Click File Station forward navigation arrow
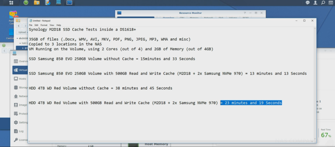Image resolution: width=335 pixels, height=147 pixels. pos(25,26)
